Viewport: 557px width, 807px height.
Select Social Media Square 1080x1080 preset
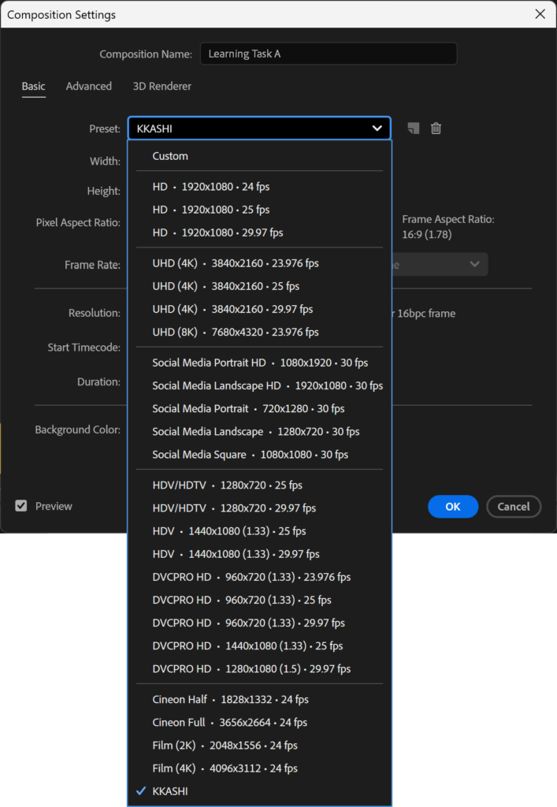coord(250,454)
